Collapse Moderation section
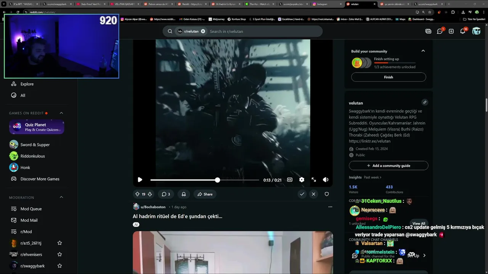The width and height of the screenshot is (488, 274). pyautogui.click(x=61, y=198)
